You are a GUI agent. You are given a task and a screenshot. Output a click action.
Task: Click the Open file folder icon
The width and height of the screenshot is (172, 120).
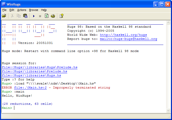(4, 16)
